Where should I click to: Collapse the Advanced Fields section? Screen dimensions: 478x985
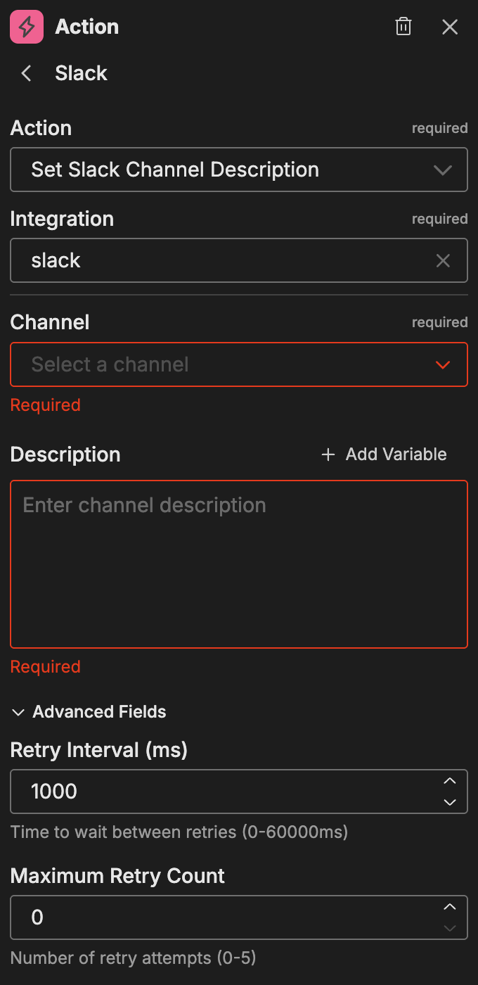coord(89,712)
